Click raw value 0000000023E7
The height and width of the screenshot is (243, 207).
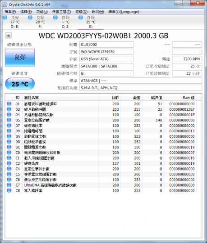point(182,109)
